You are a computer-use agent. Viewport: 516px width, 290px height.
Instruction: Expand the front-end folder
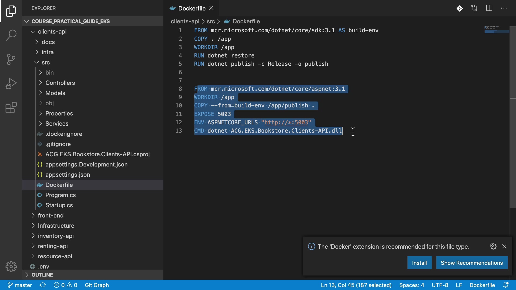pyautogui.click(x=51, y=216)
